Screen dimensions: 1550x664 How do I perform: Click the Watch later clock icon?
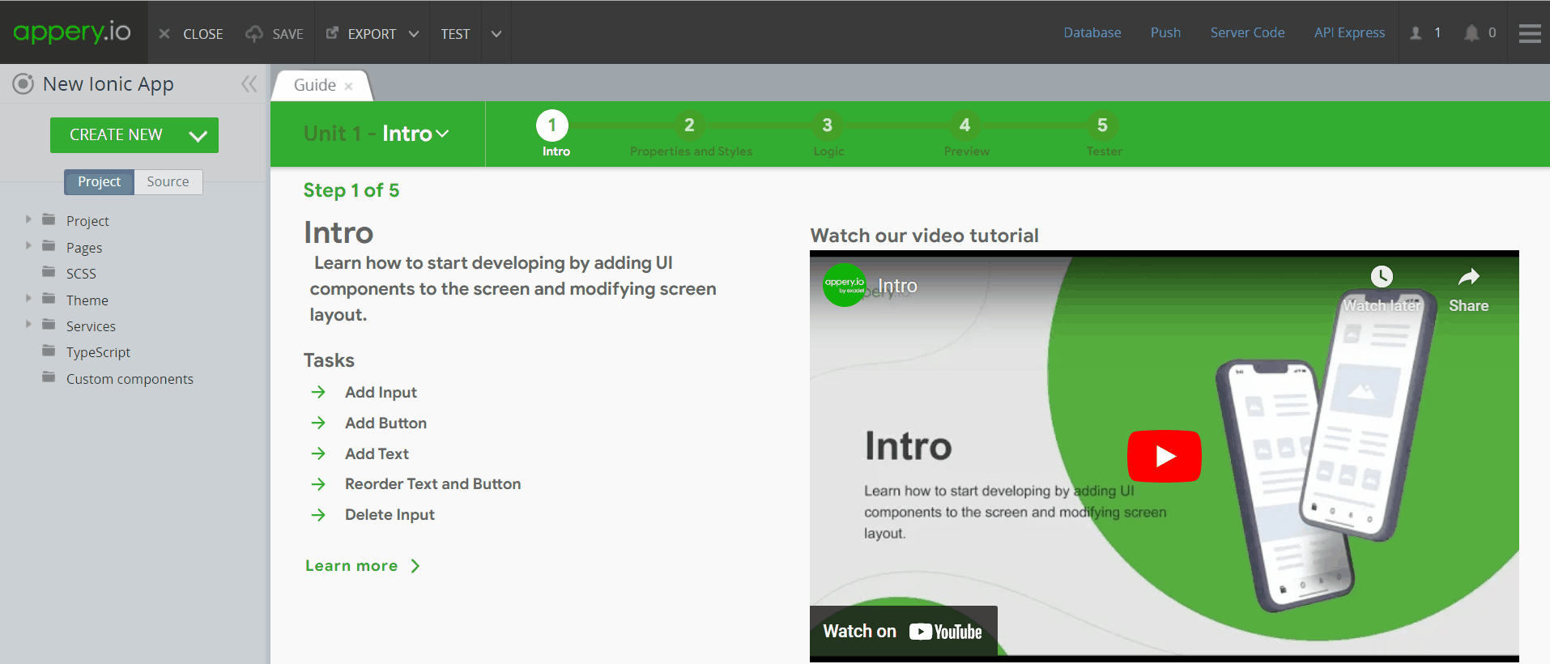coord(1382,277)
